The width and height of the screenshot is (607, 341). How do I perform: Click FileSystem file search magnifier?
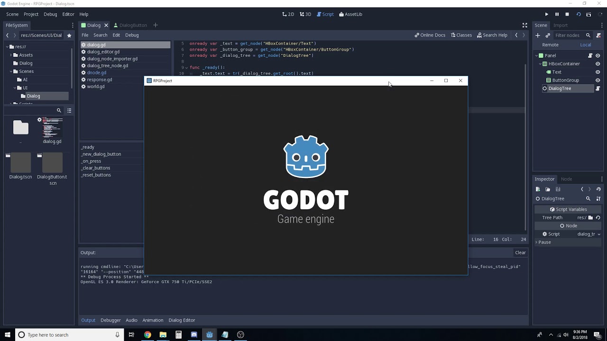coord(59,110)
